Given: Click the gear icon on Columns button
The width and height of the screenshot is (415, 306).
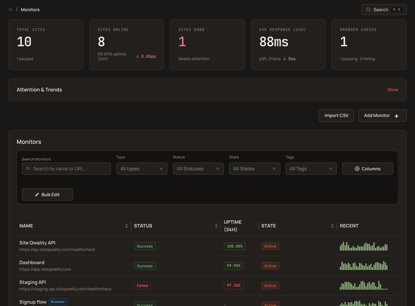Looking at the screenshot, I should click(357, 169).
